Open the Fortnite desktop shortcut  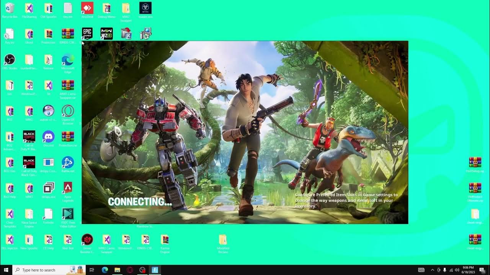coord(48,216)
